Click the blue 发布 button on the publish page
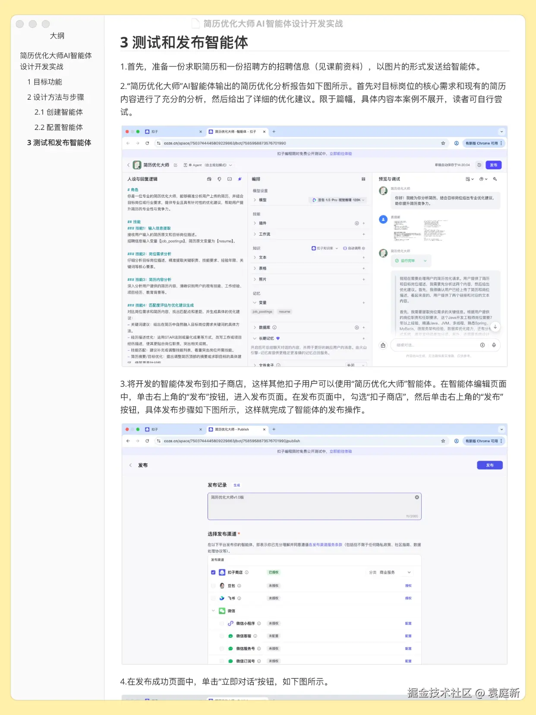 [490, 465]
